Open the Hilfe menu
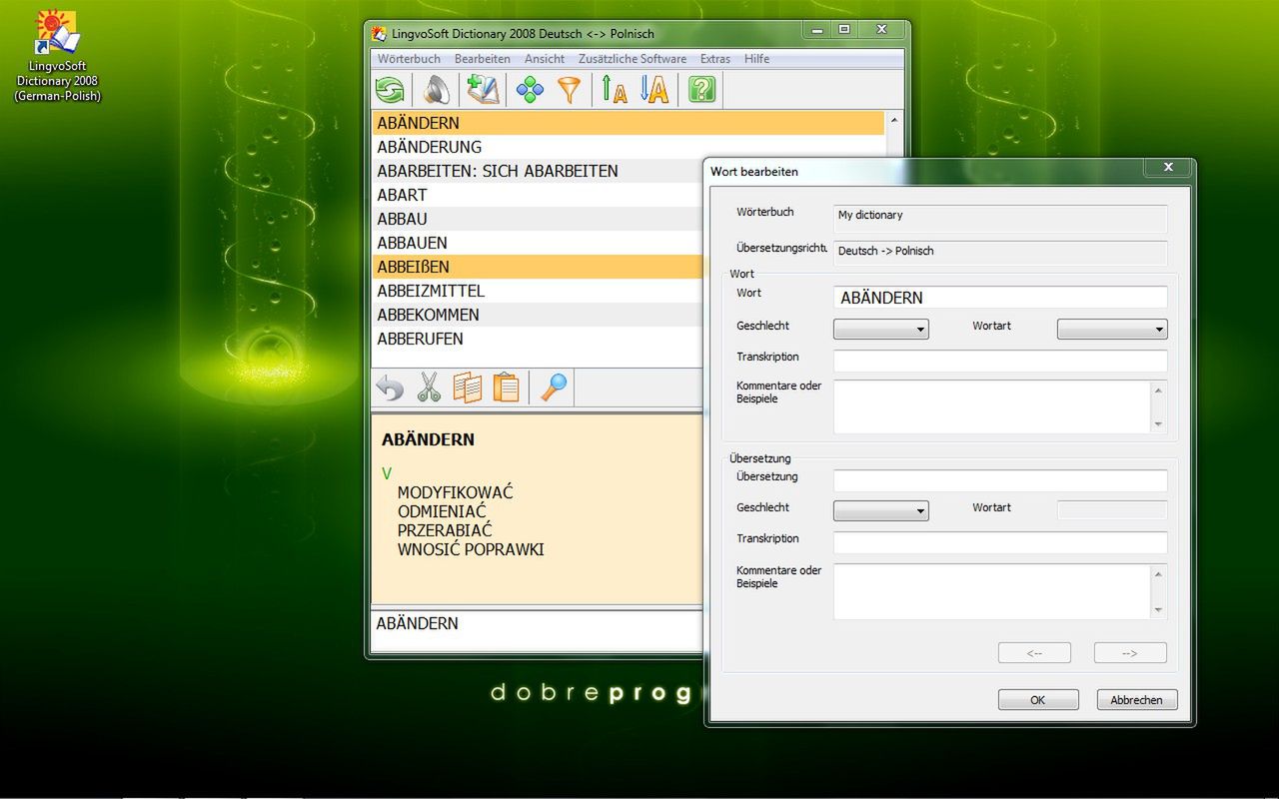Image resolution: width=1279 pixels, height=799 pixels. pos(757,59)
